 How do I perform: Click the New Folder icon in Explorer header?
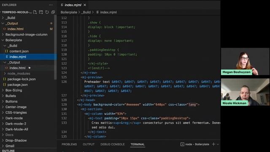click(41, 12)
